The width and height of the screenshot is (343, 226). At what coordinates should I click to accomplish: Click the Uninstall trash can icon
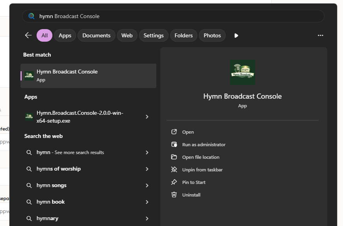[174, 195]
